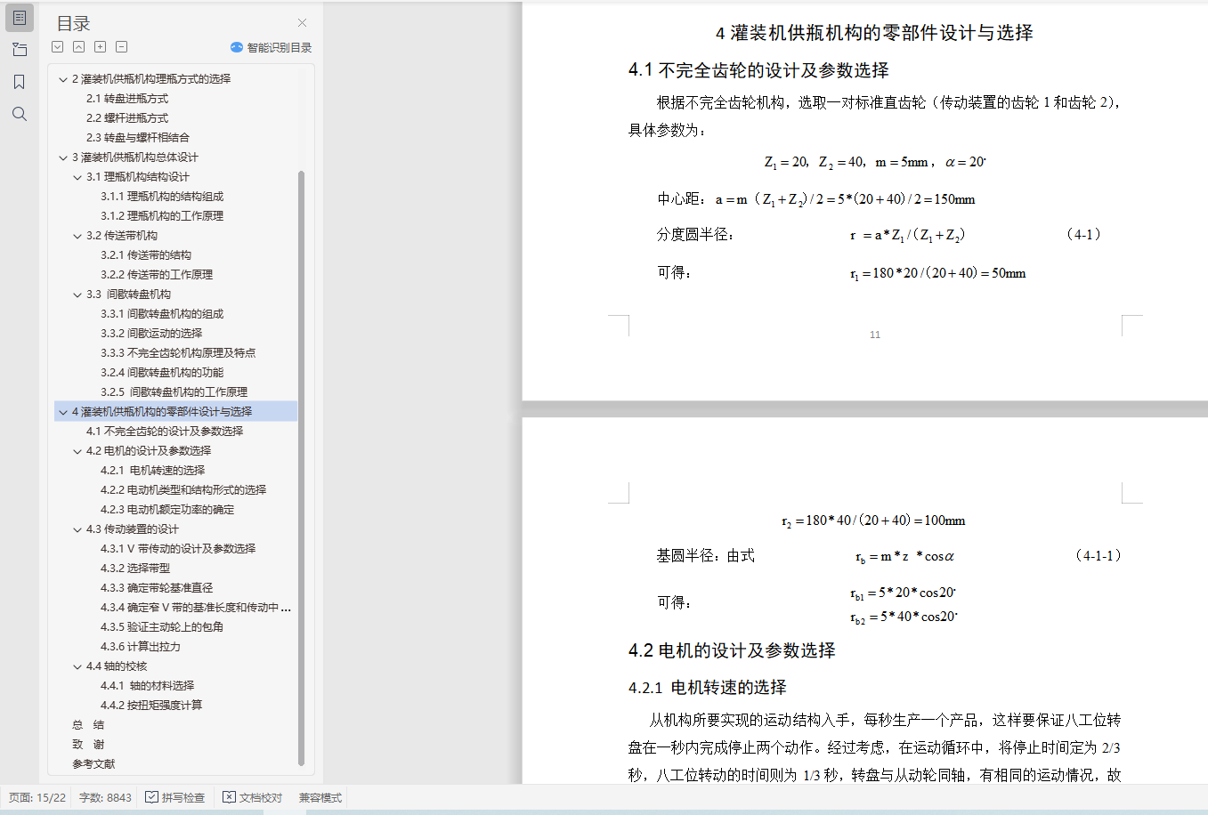Go to 4.4.2 按扭矩强度计算
This screenshot has height=815, width=1208.
[151, 706]
